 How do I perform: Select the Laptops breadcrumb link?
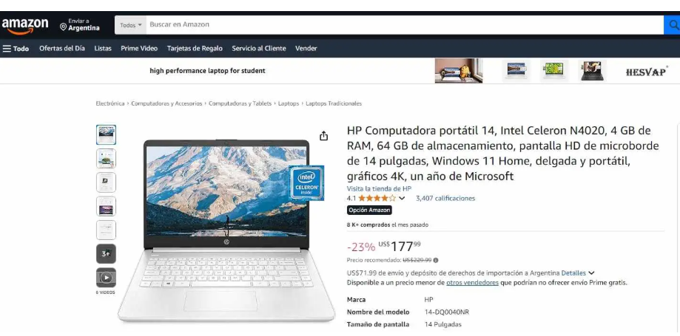click(289, 103)
